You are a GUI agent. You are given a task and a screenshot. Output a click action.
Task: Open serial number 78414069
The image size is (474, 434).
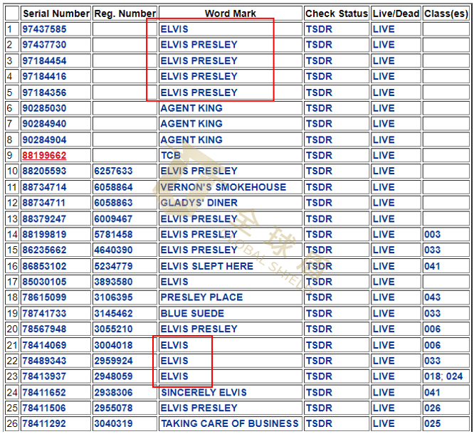click(44, 345)
